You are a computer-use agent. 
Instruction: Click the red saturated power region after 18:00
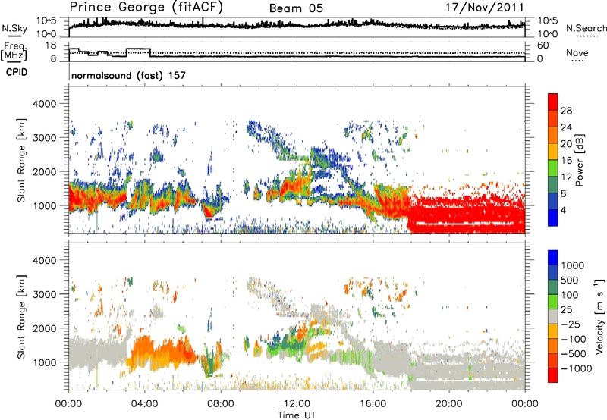tap(467, 215)
